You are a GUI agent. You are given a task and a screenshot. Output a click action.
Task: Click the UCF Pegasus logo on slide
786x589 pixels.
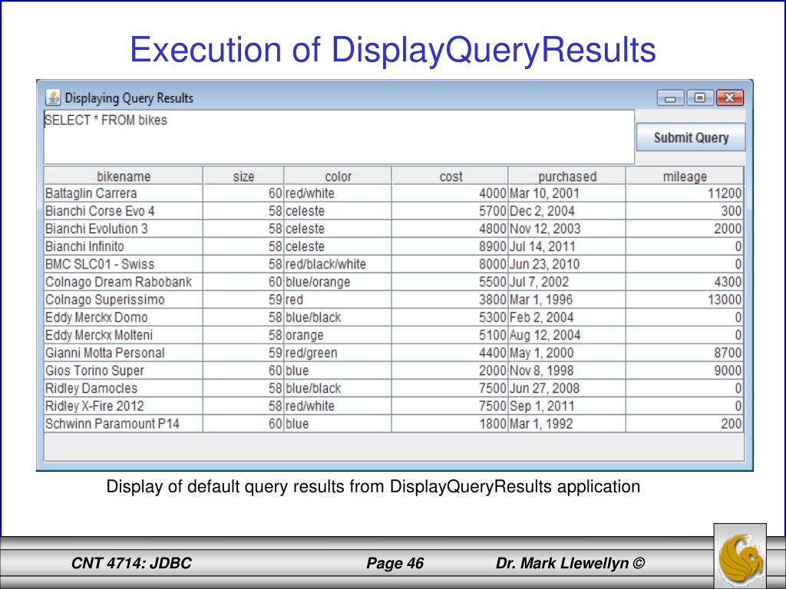[741, 556]
